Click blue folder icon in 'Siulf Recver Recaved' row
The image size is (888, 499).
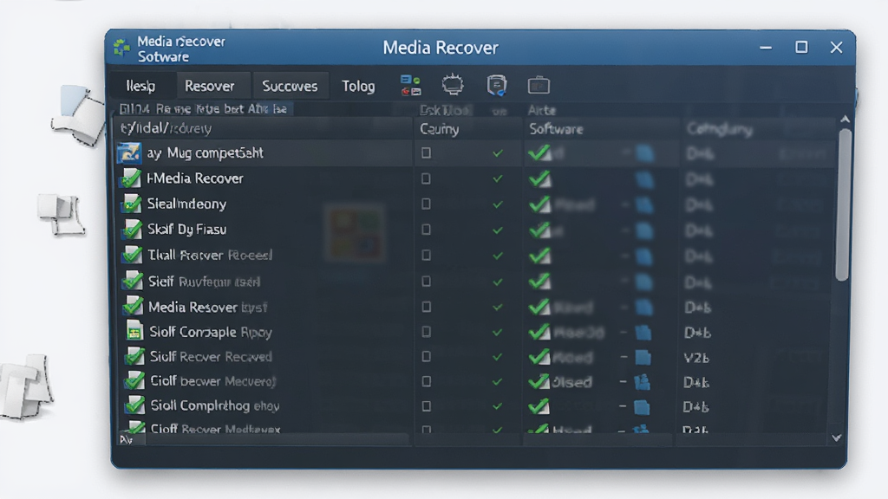[643, 358]
